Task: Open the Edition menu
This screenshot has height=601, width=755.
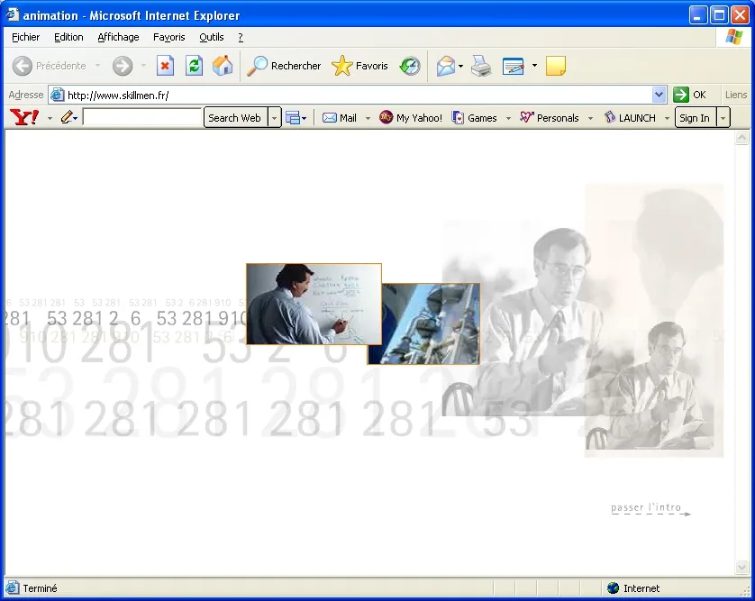Action: (68, 37)
